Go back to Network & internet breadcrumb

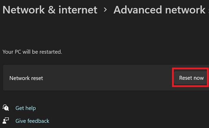click(x=50, y=10)
